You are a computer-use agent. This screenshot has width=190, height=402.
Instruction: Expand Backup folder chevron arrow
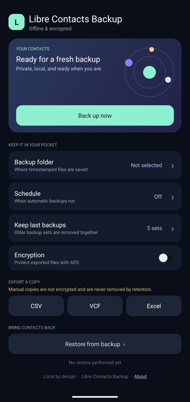click(172, 166)
